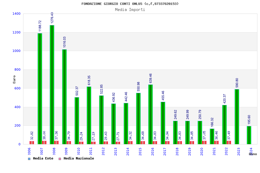Click the red bar labeled 29.43

click(x=106, y=143)
